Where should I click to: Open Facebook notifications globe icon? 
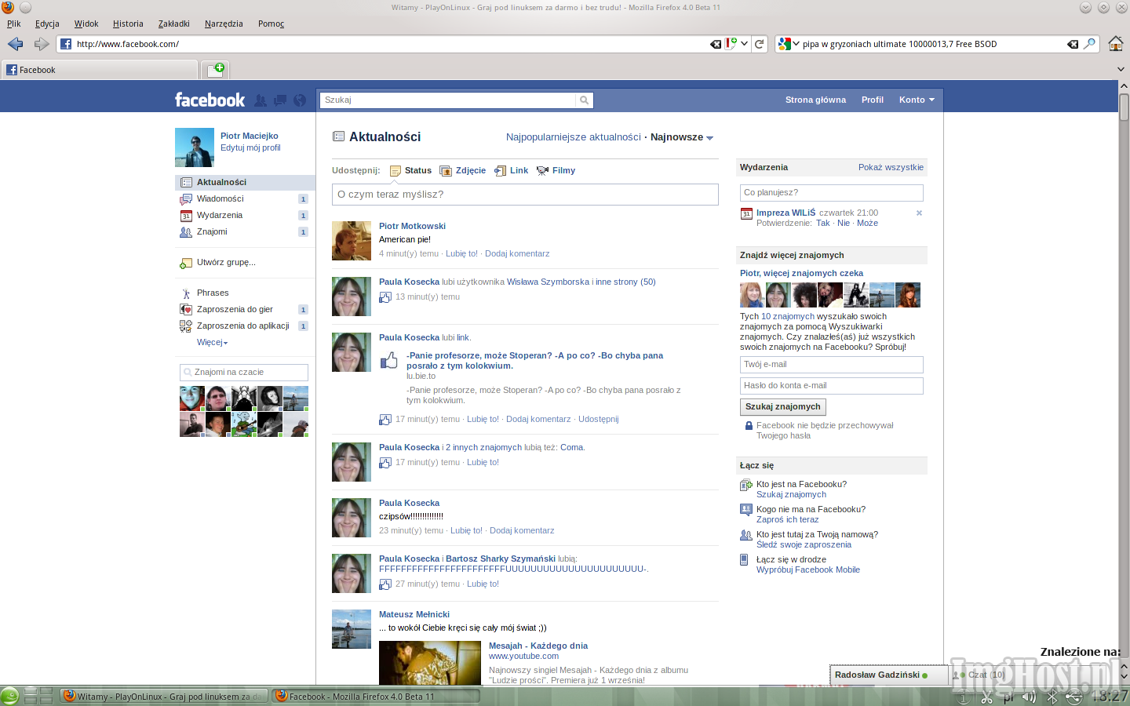coord(299,100)
